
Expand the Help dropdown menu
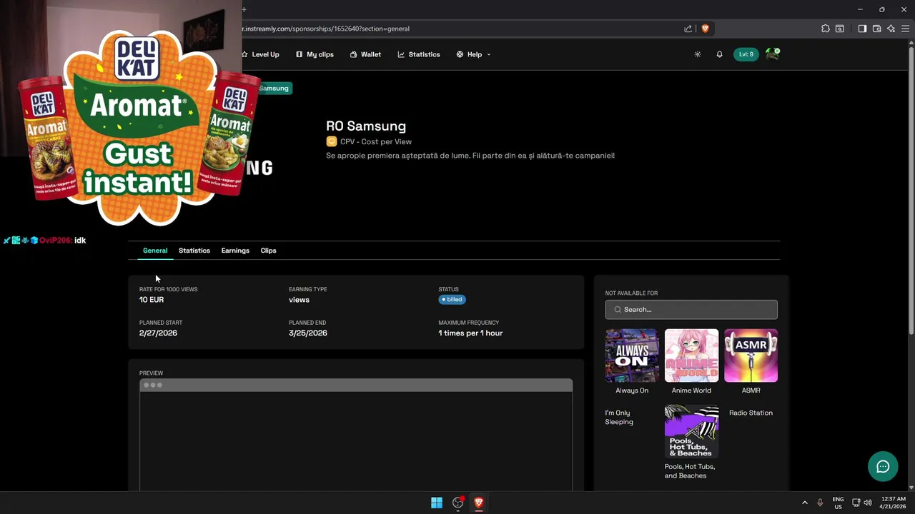point(473,54)
